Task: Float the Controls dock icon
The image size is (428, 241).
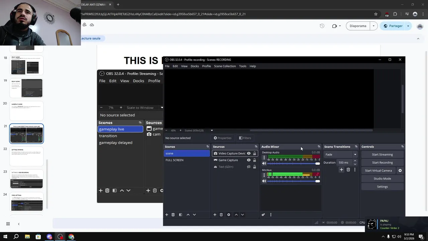Action: click(402, 147)
